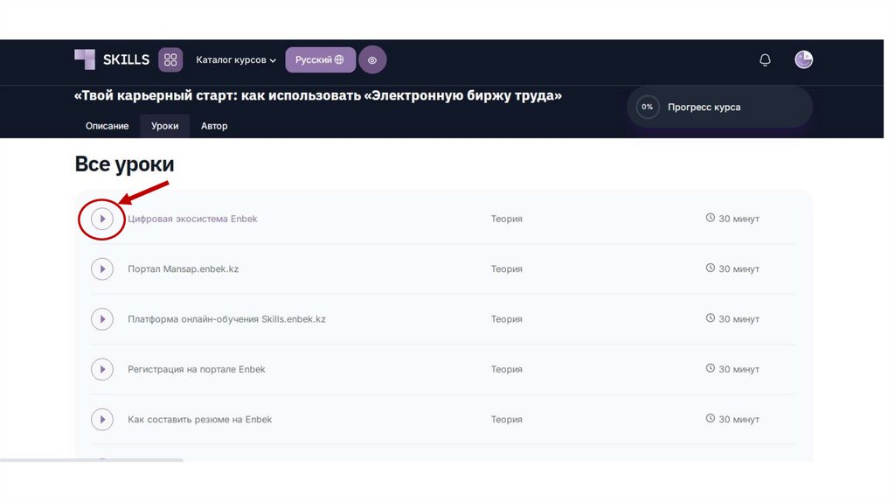Screen dimensions: 895x502
Task: Click the 0% progress circle
Action: [x=648, y=107]
